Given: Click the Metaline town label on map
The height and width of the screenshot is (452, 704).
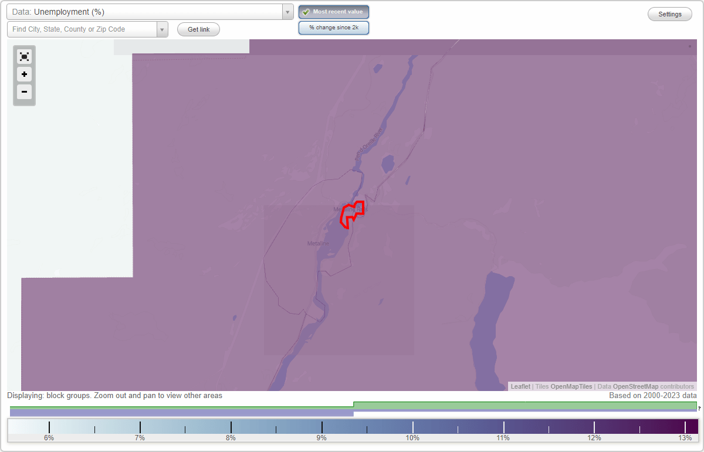Looking at the screenshot, I should (x=318, y=243).
